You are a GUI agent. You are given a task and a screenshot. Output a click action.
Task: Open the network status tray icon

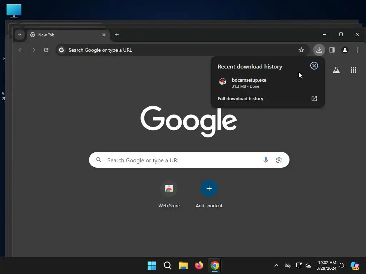[299, 265]
